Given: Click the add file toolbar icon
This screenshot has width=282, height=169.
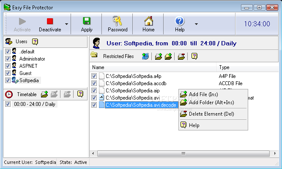Looking at the screenshot, I should tap(159, 56).
